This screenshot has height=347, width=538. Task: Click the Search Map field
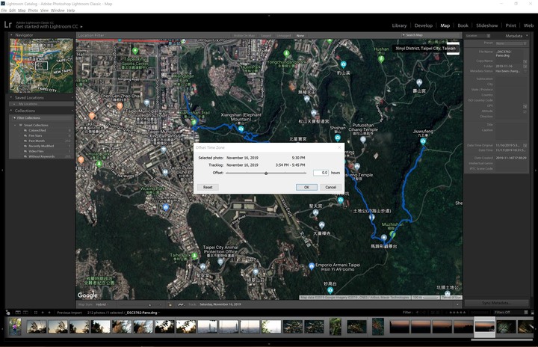point(431,35)
